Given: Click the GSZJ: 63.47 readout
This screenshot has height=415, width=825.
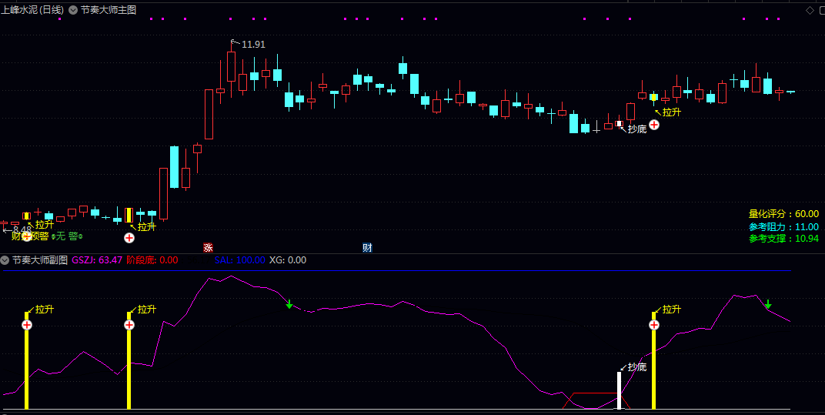Looking at the screenshot, I should (97, 260).
